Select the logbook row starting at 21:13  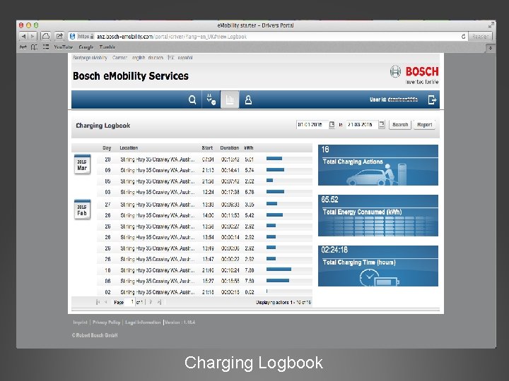(x=204, y=170)
